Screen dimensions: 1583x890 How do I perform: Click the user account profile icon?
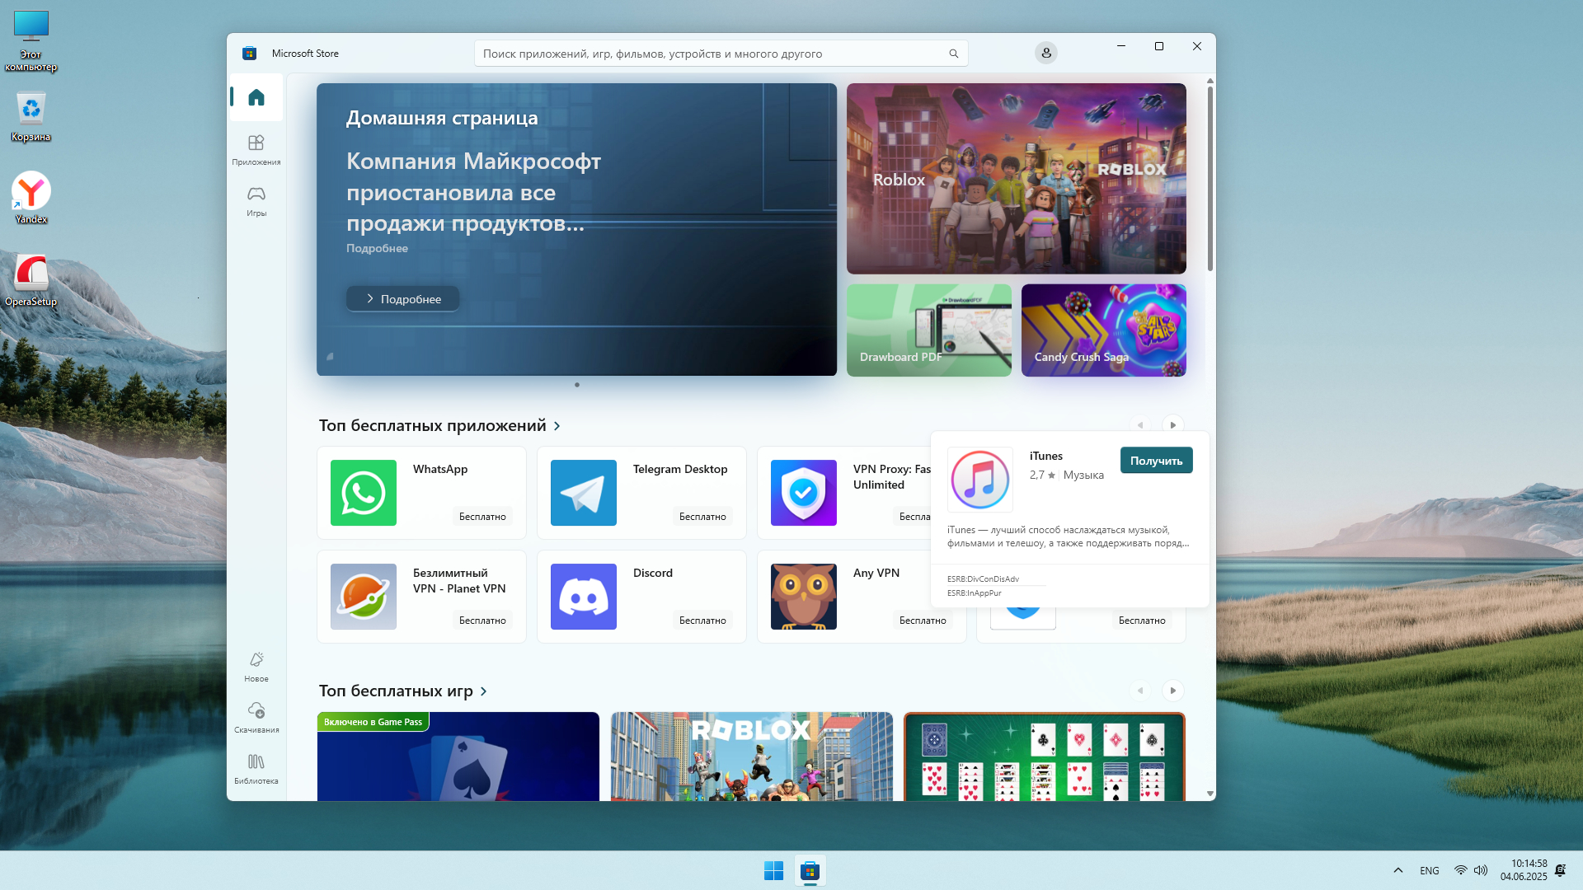[x=1045, y=53]
